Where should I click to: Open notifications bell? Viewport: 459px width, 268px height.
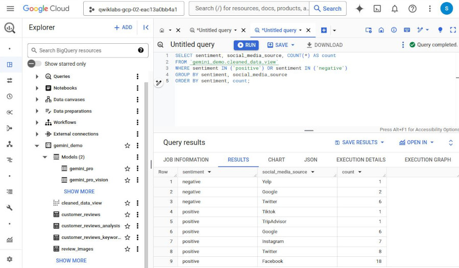pyautogui.click(x=395, y=9)
